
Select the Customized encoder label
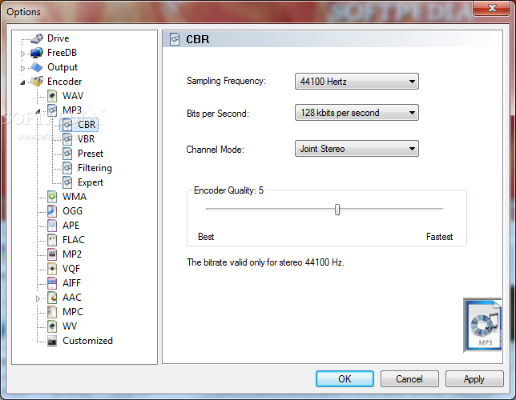coord(87,341)
